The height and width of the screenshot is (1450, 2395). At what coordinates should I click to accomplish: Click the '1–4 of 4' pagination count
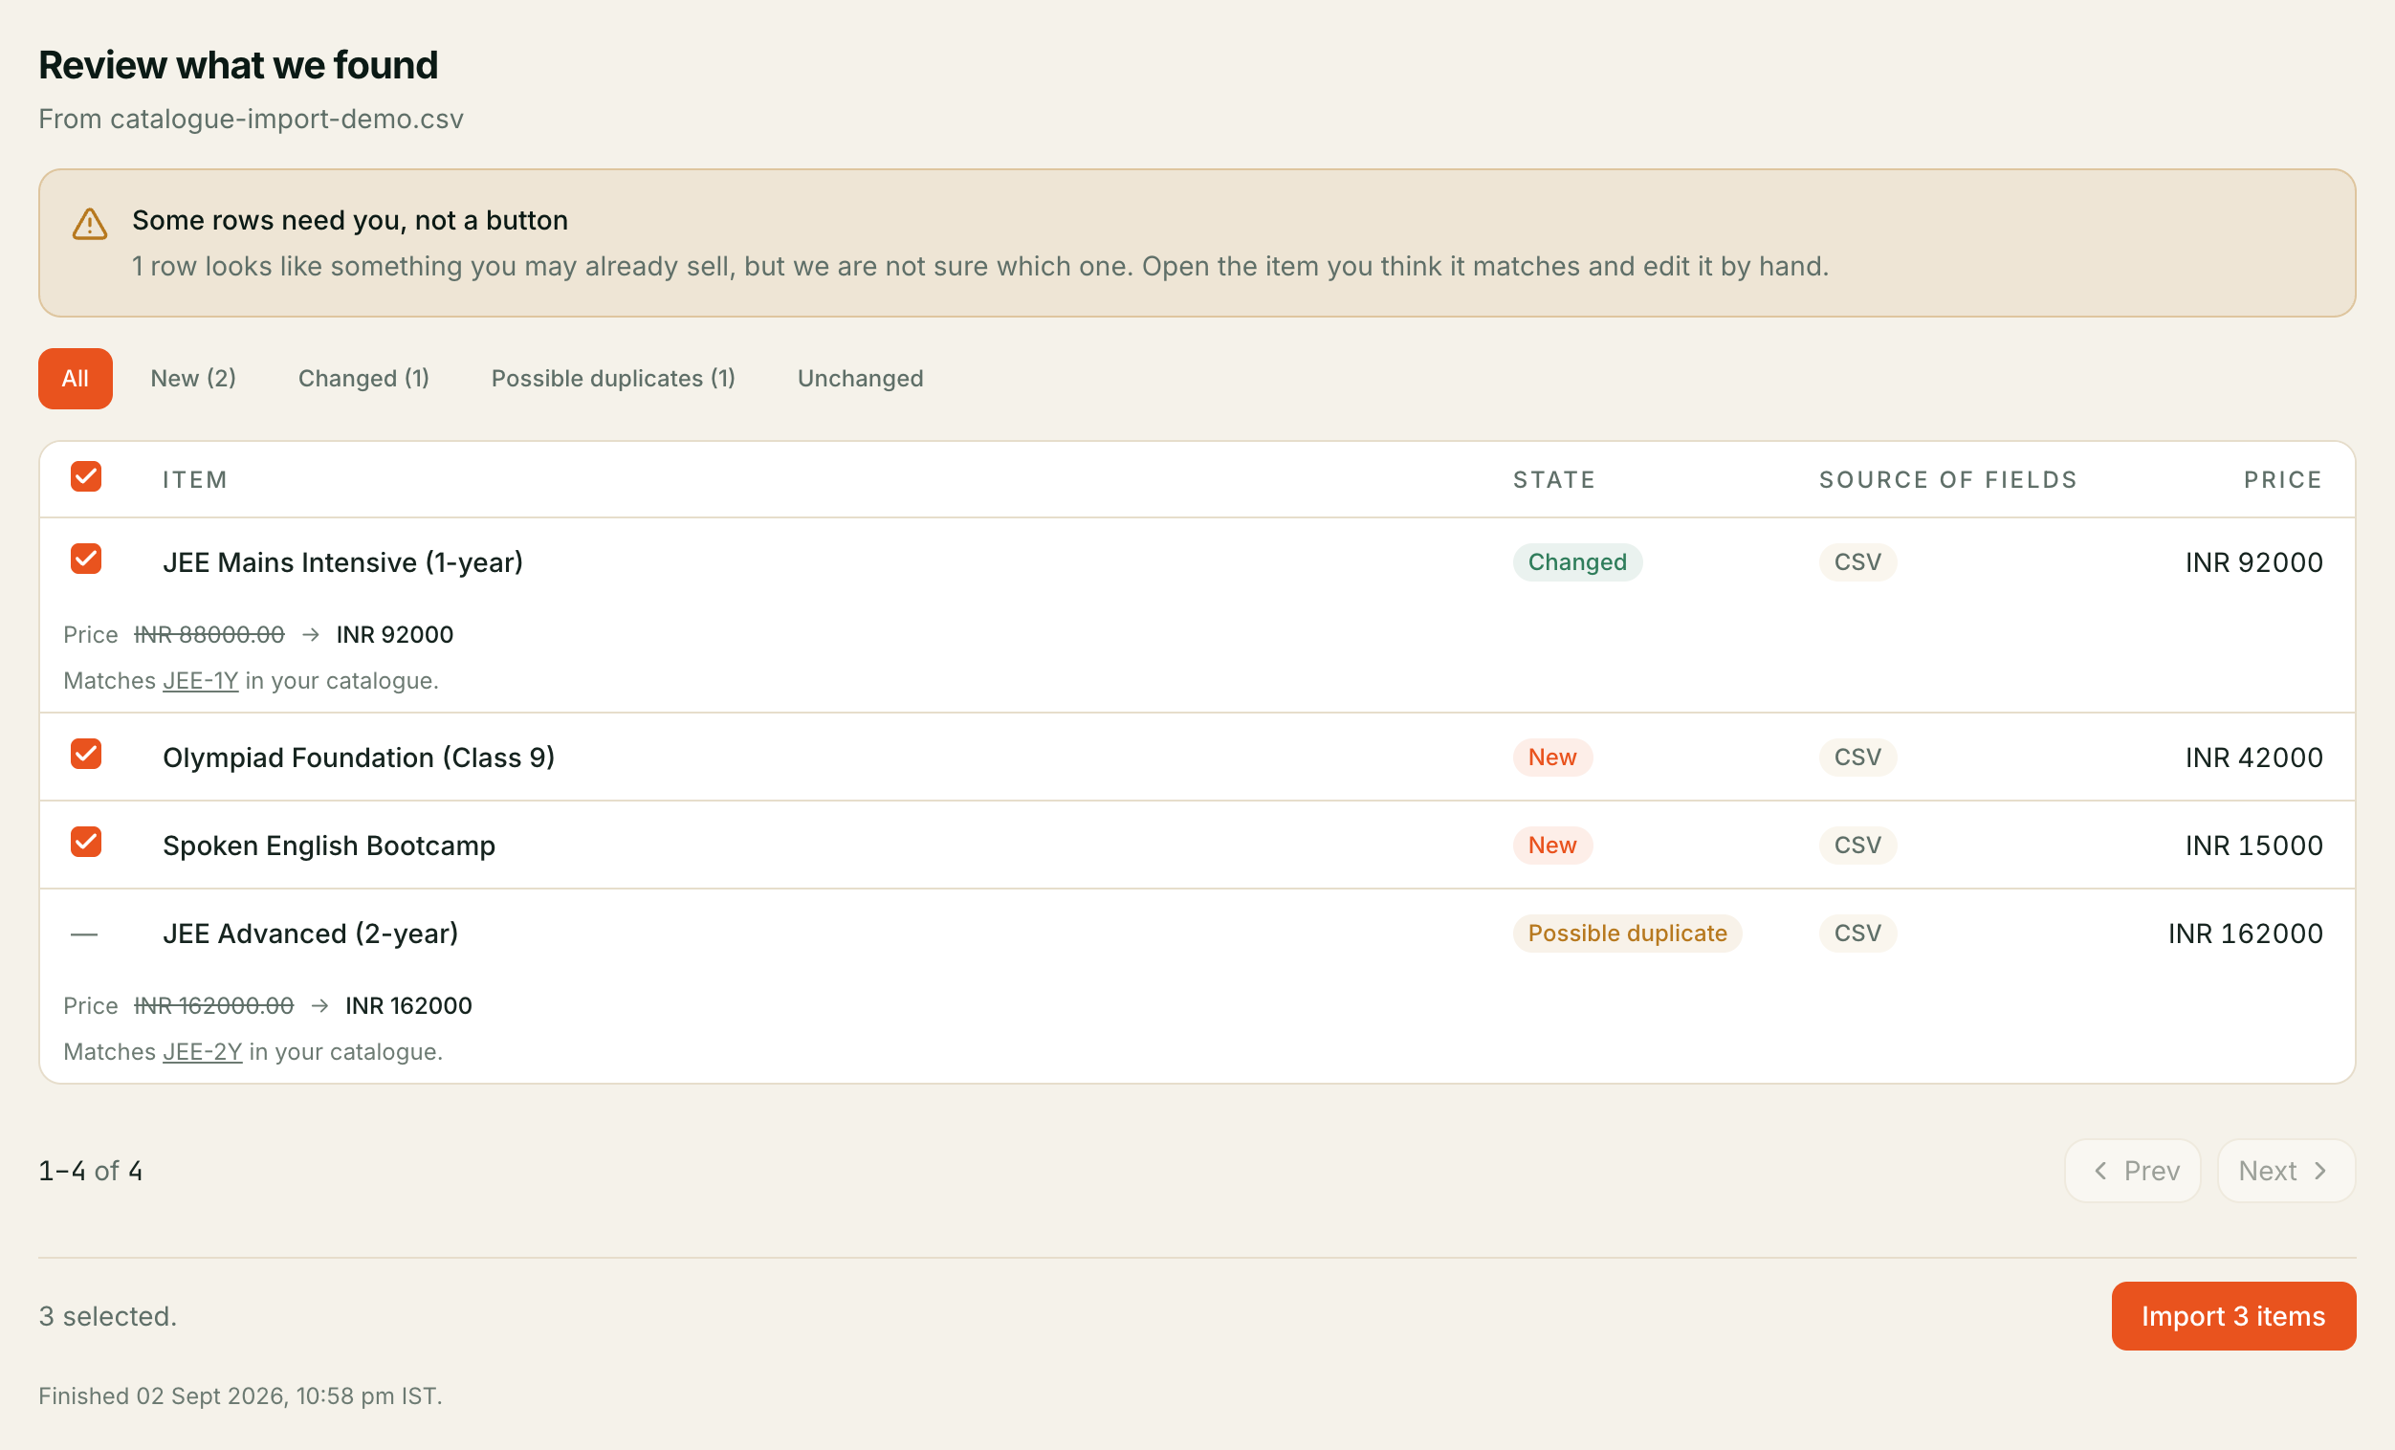(91, 1170)
